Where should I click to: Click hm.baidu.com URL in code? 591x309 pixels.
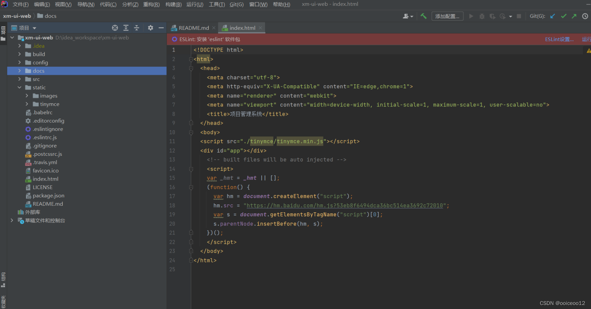(345, 205)
